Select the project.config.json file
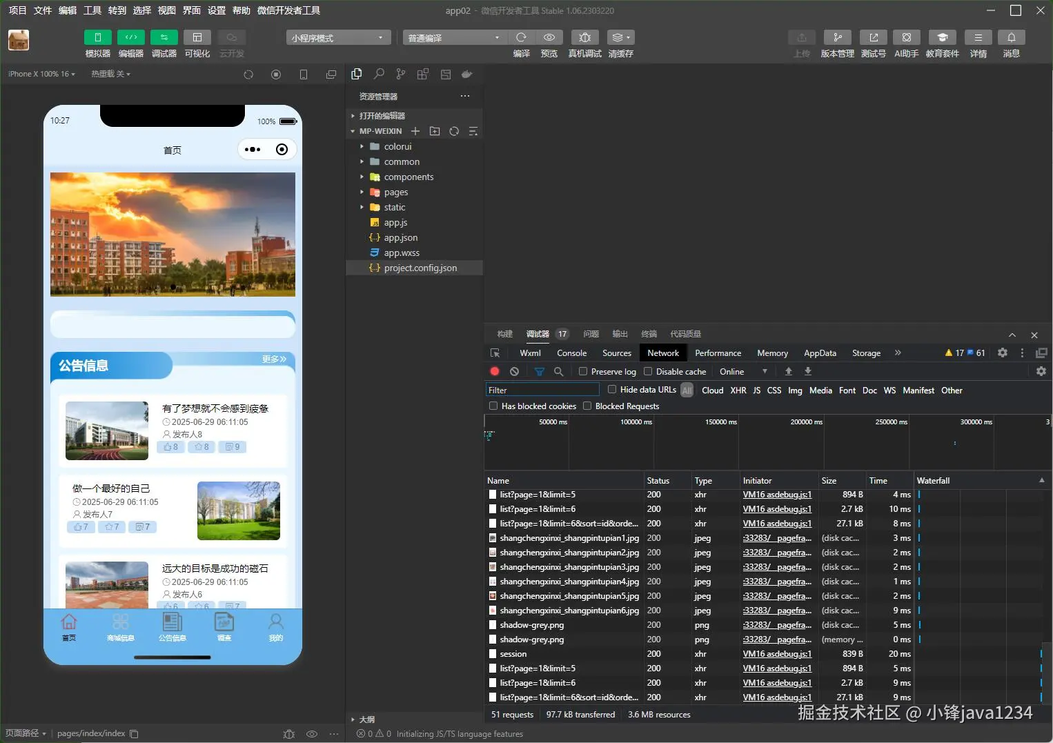1053x743 pixels. point(414,268)
